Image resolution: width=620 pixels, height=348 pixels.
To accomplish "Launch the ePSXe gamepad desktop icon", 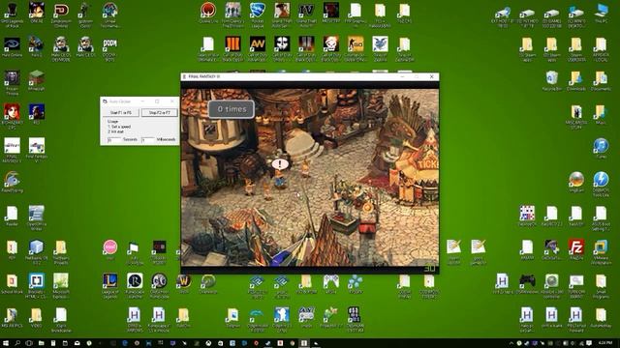I will [331, 283].
